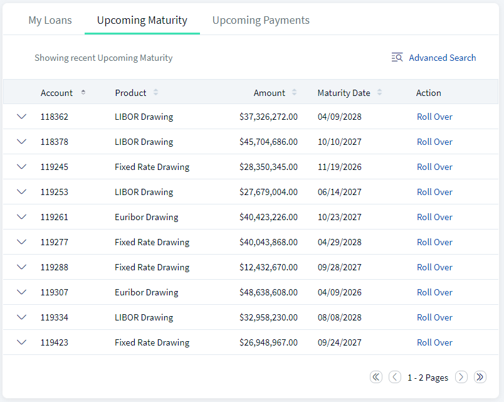
Task: Expand row for account 119245
Action: tap(21, 167)
